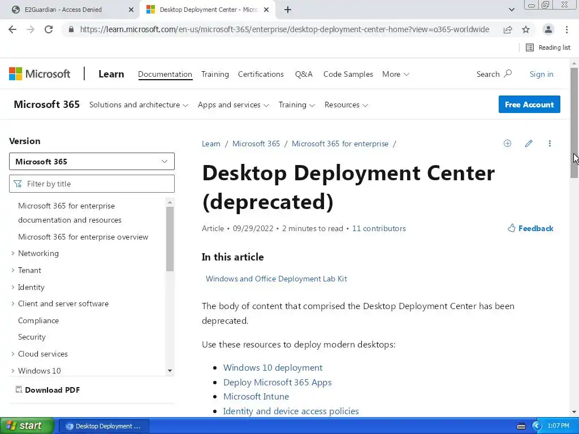579x434 pixels.
Task: Open the tab search dropdown arrow
Action: pyautogui.click(x=511, y=10)
